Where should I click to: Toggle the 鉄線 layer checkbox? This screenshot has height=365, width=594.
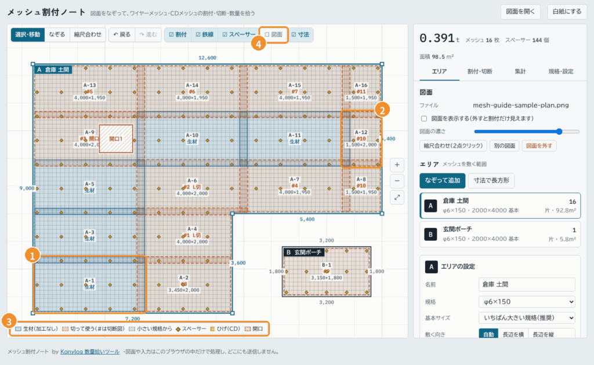point(205,34)
